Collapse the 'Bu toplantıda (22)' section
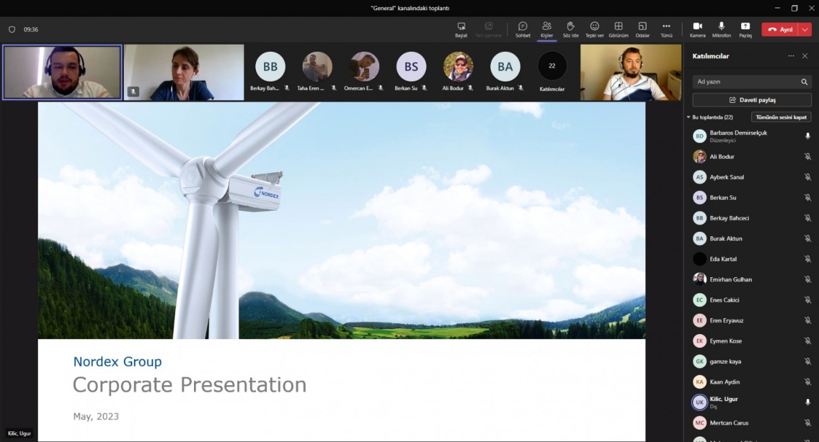Image resolution: width=819 pixels, height=442 pixels. pyautogui.click(x=689, y=117)
